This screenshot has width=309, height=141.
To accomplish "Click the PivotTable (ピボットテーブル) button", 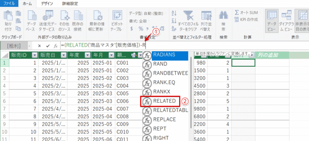I will click(117, 20).
